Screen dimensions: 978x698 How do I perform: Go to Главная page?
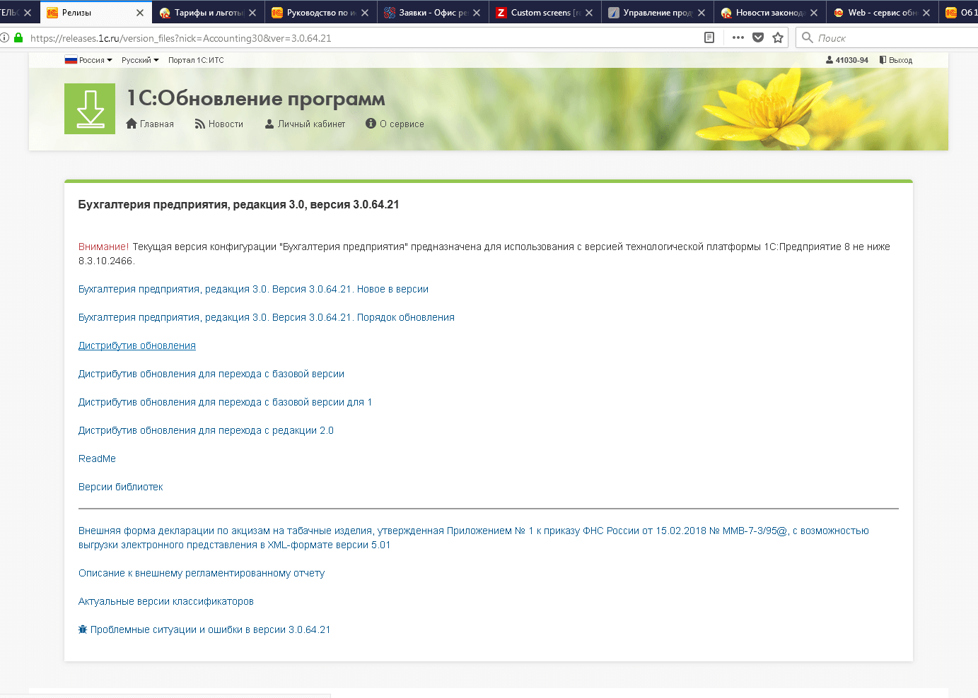pos(150,124)
